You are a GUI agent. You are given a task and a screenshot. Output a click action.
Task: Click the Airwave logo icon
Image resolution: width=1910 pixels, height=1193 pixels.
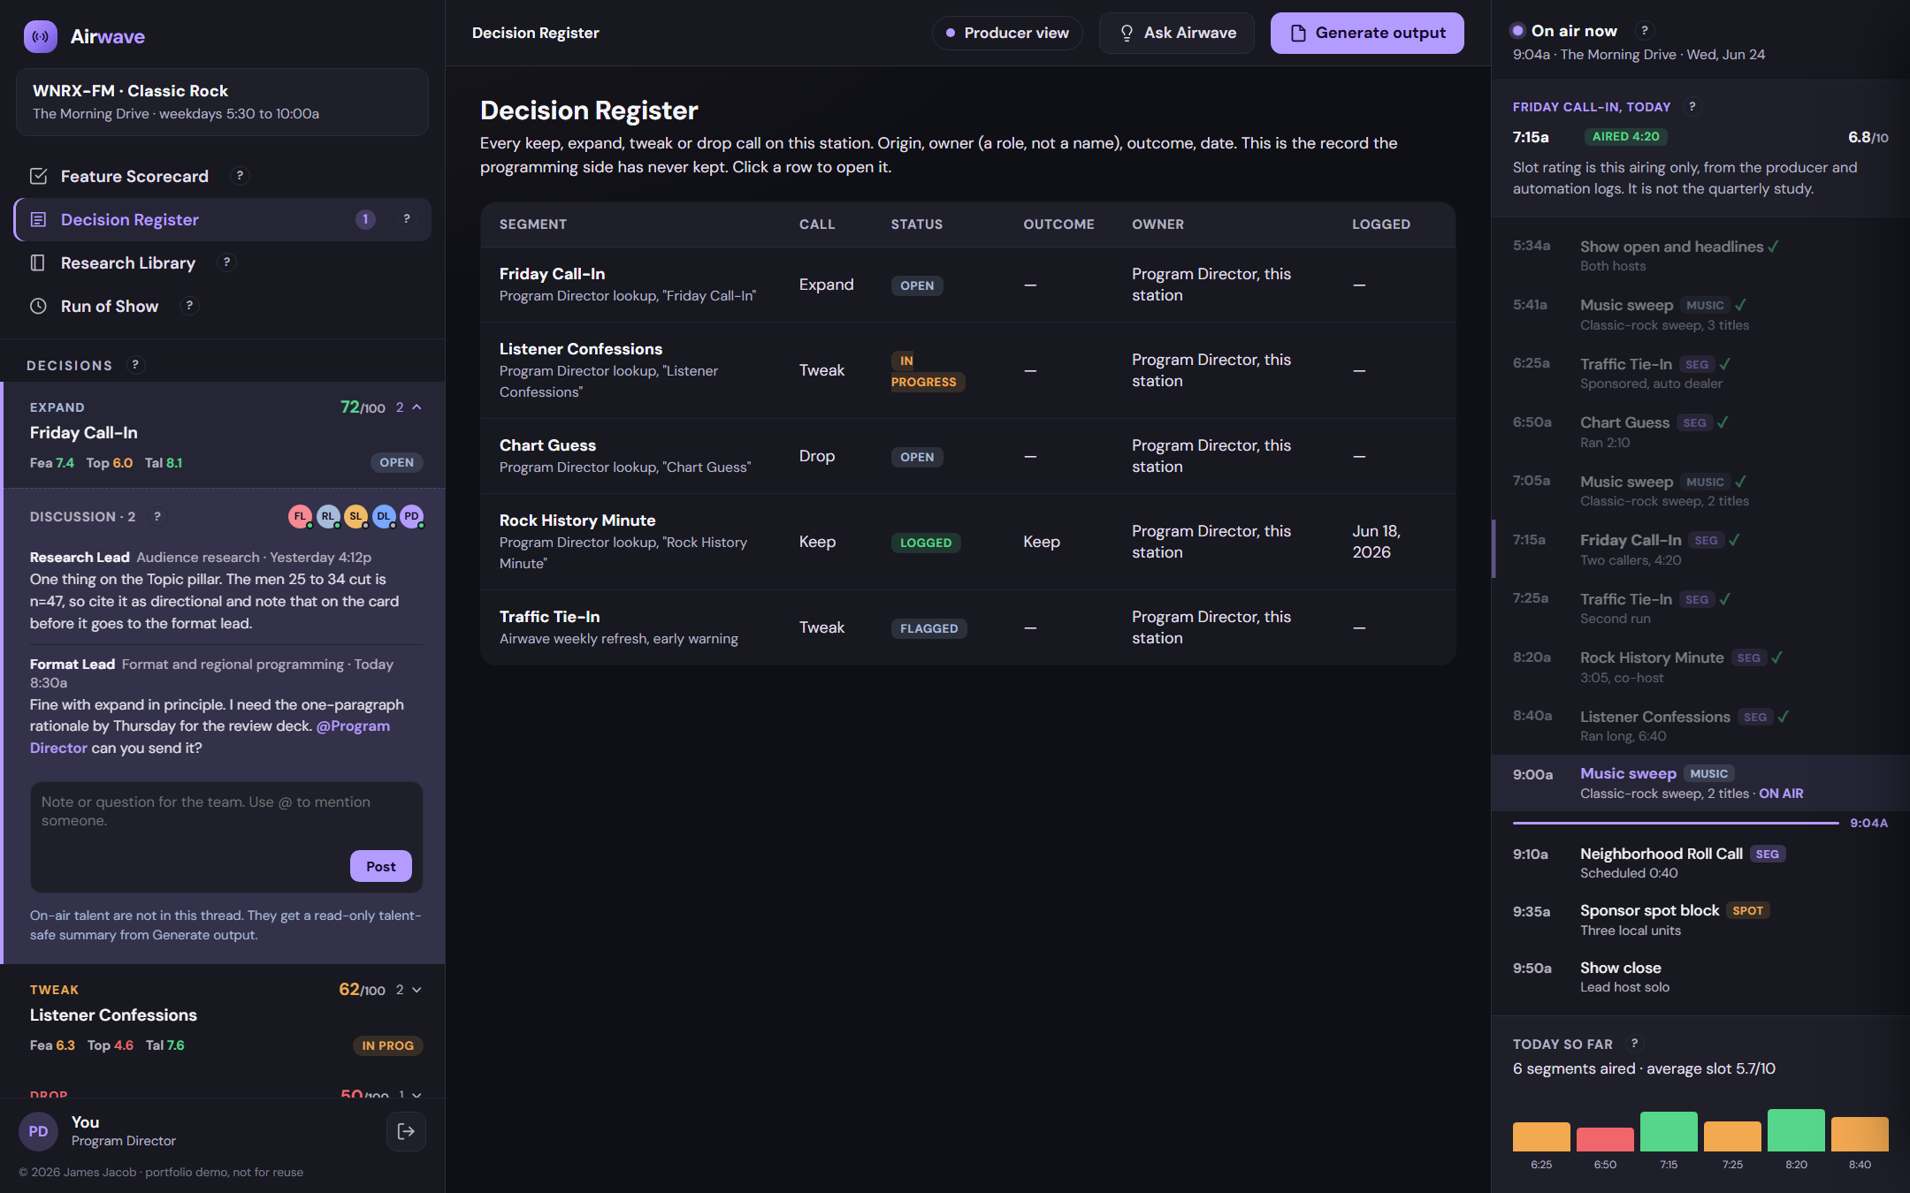40,36
